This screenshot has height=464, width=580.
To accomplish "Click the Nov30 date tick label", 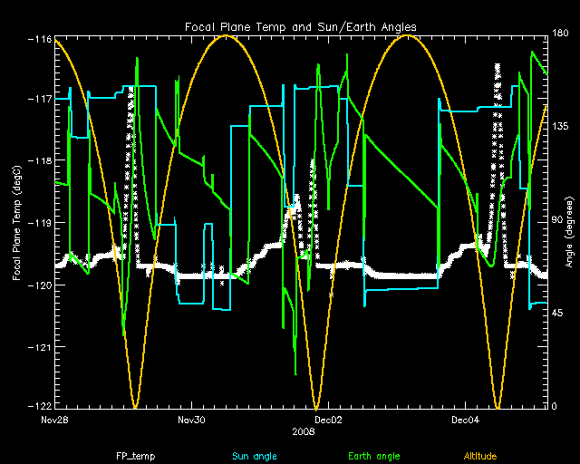I will tap(191, 420).
